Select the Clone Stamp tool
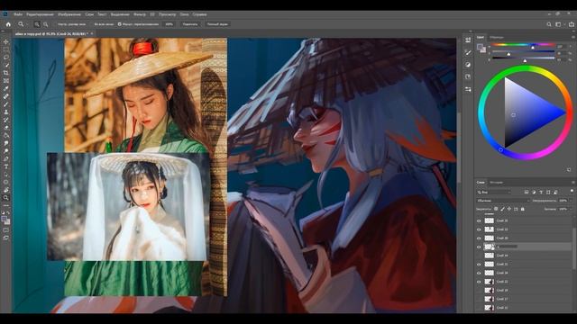Image resolution: width=577 pixels, height=324 pixels. pos(6,112)
